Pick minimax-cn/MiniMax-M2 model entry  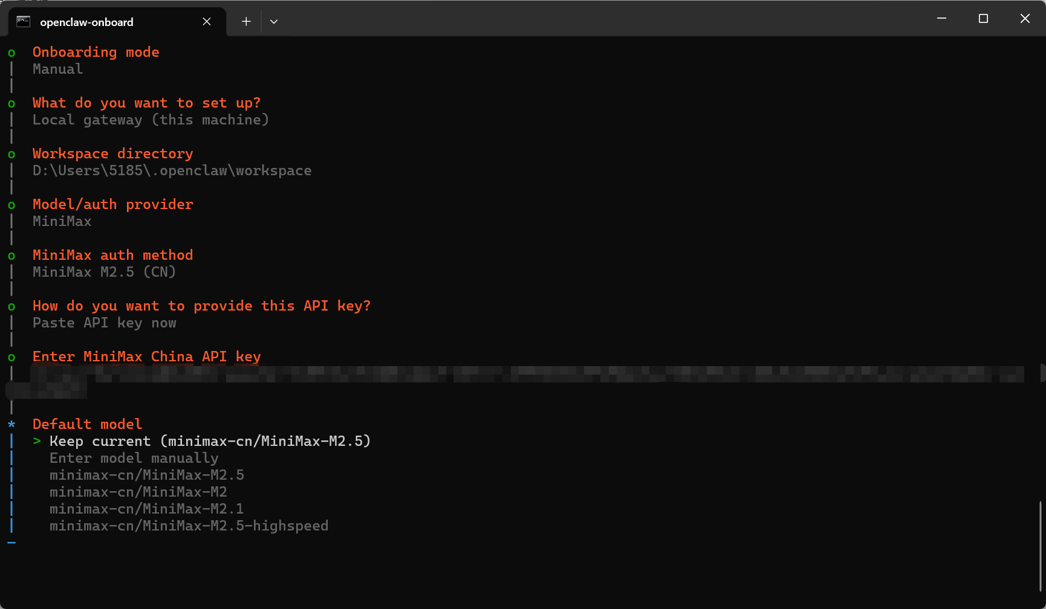(x=138, y=492)
